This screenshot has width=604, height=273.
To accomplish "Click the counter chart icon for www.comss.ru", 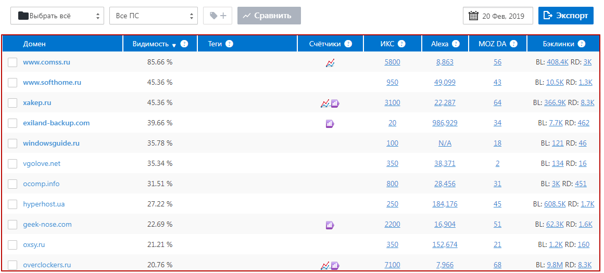I will tap(330, 63).
